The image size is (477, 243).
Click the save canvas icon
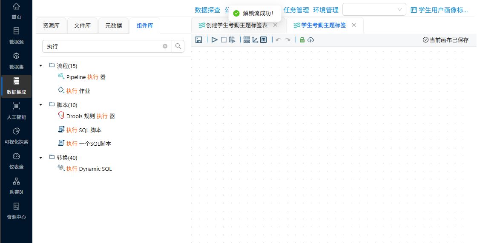198,40
